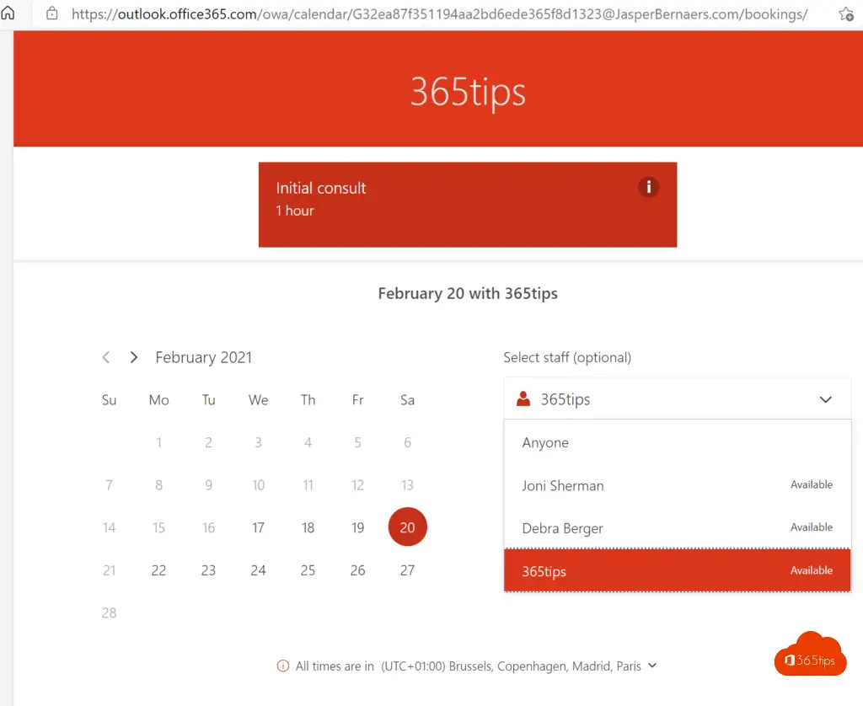The width and height of the screenshot is (863, 706).
Task: Select February 24 on calendar
Action: [258, 570]
